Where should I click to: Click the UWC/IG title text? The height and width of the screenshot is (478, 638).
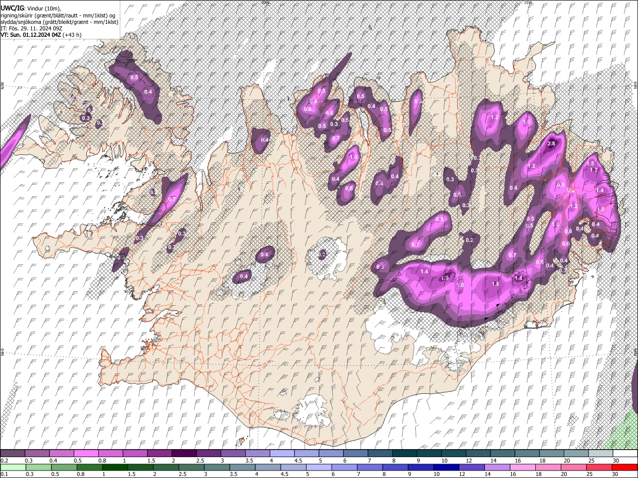pos(11,8)
